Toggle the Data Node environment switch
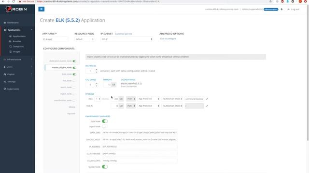Screen dimensions: 309x173 (x=105, y=121)
